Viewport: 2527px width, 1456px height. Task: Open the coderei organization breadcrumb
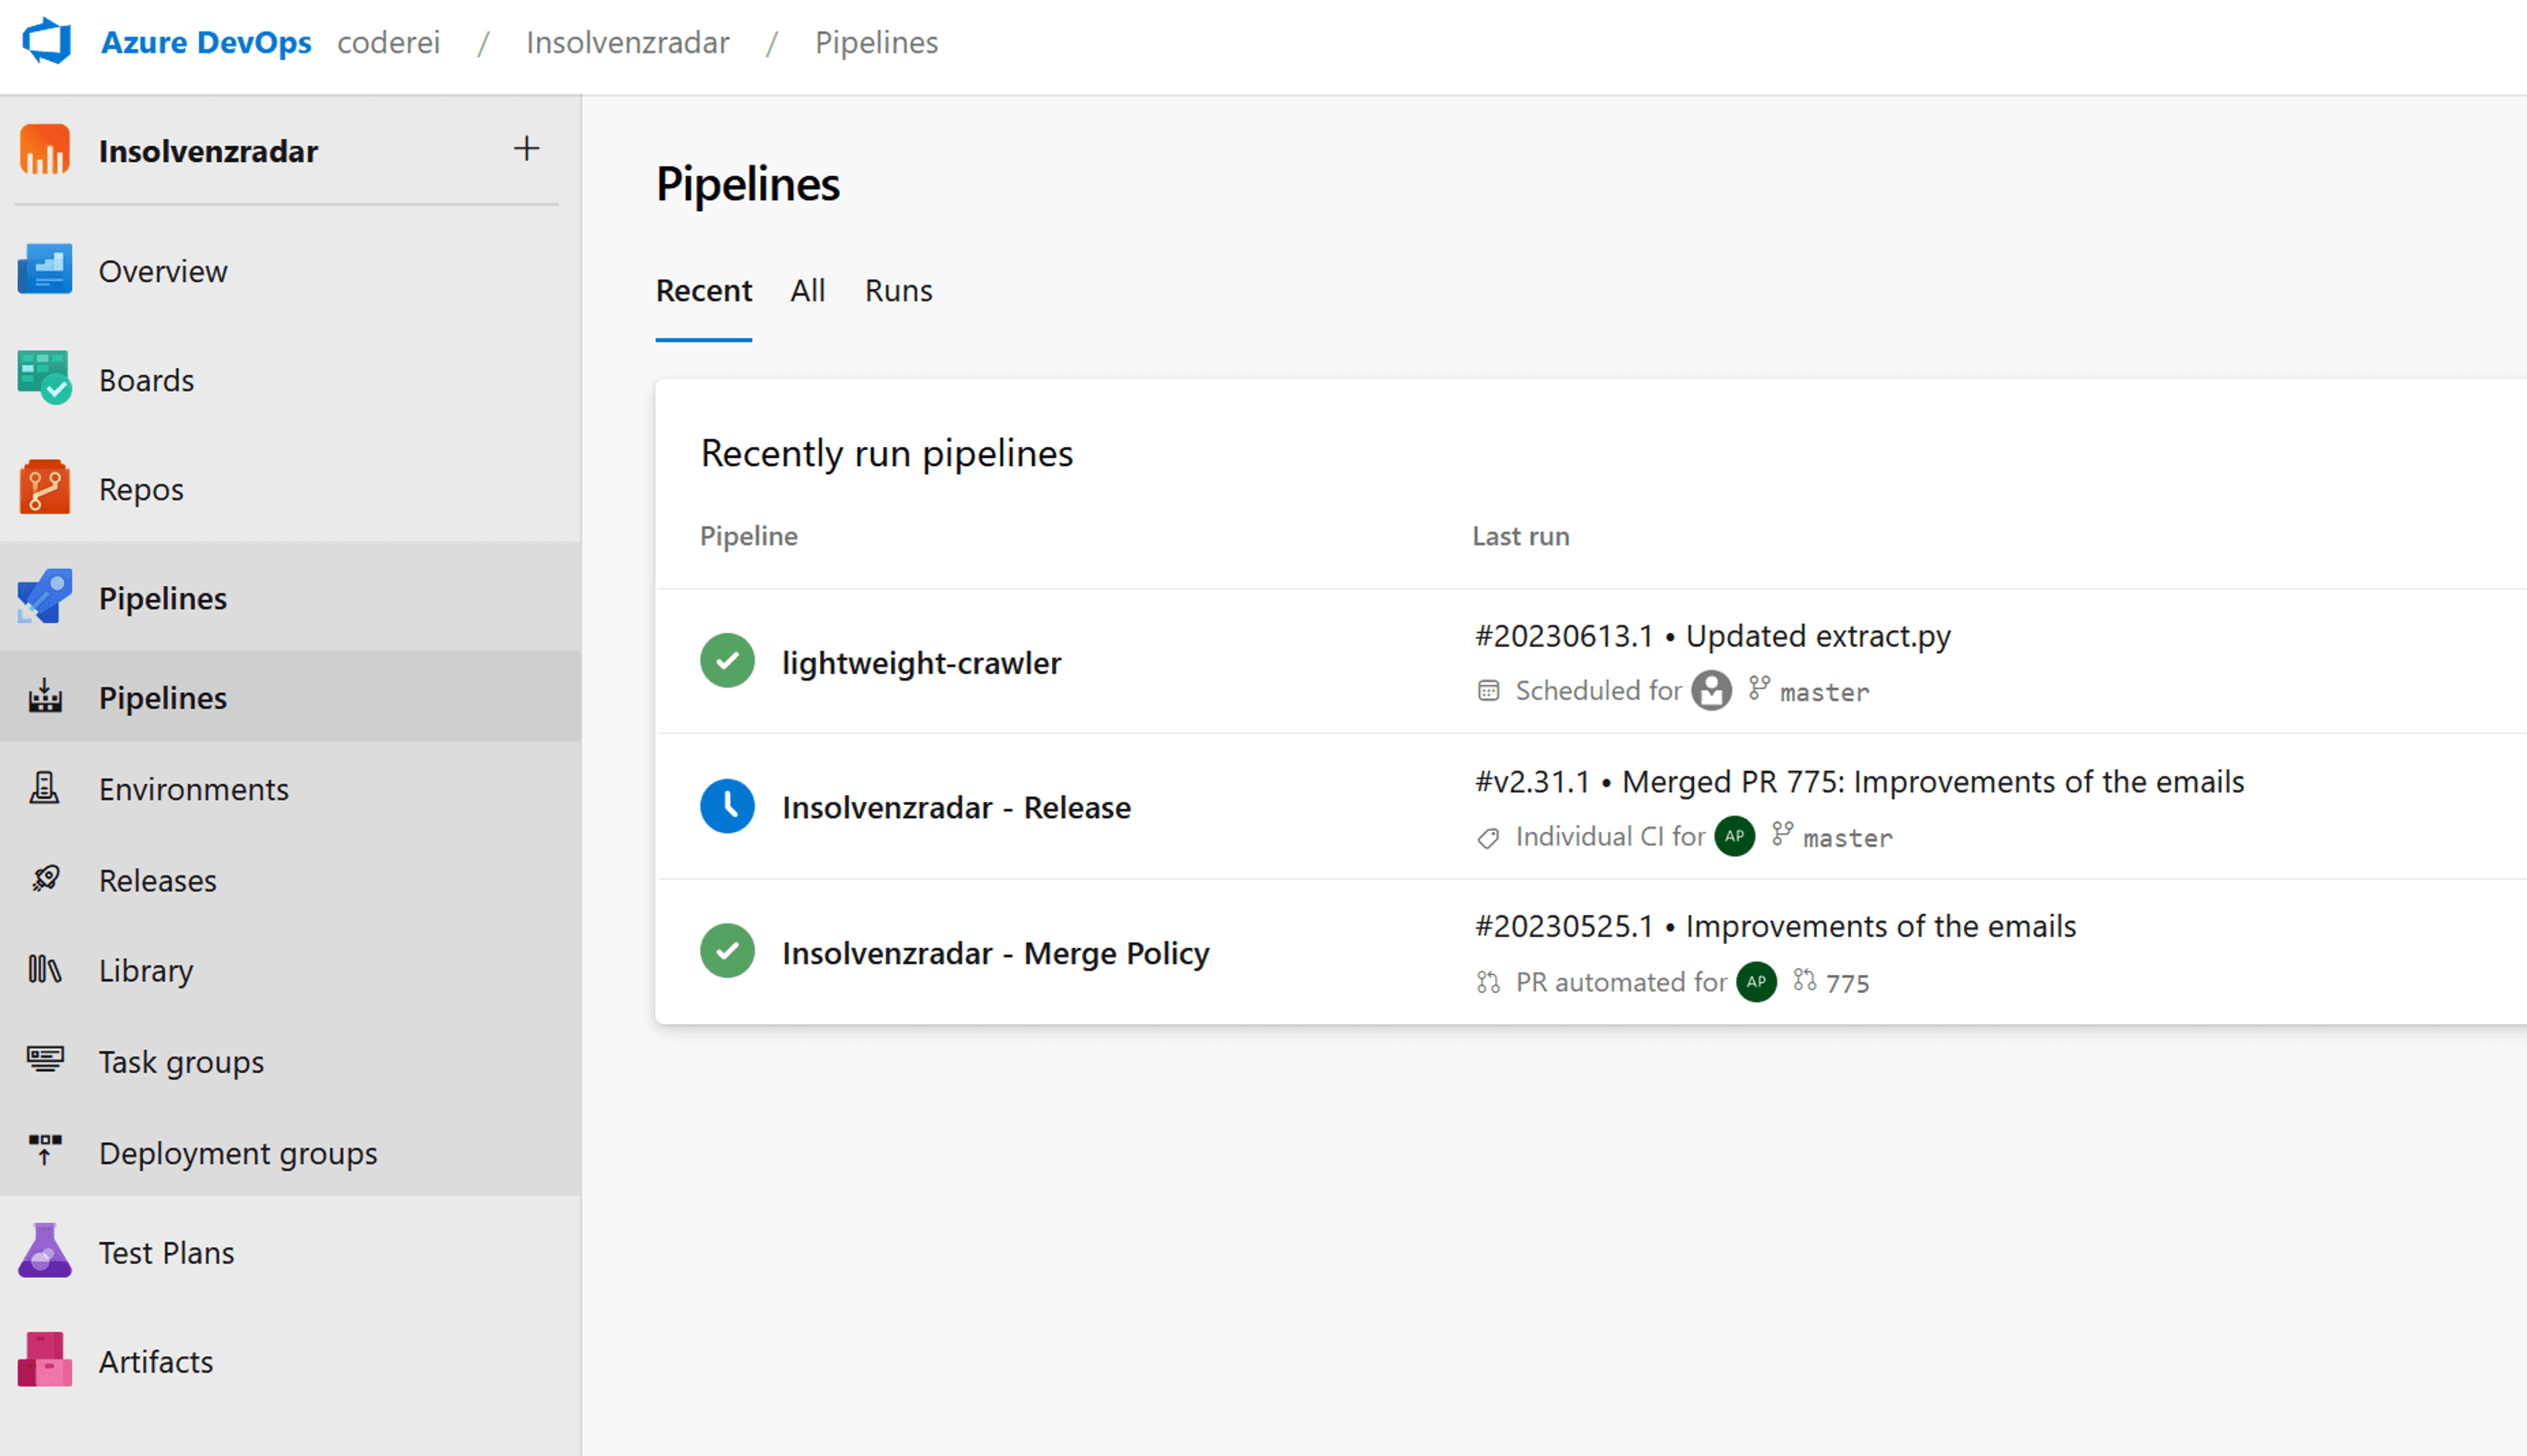click(388, 42)
